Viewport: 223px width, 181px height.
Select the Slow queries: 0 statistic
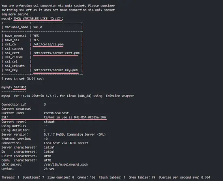pyautogui.click(x=61, y=177)
